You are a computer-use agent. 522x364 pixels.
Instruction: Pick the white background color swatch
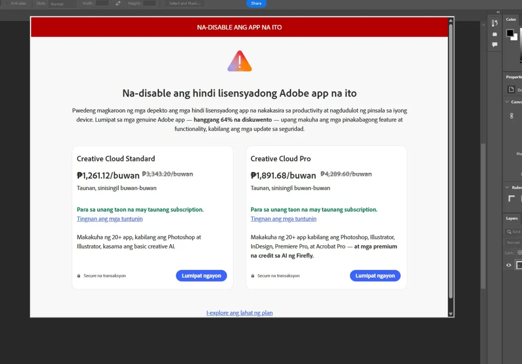point(515,38)
